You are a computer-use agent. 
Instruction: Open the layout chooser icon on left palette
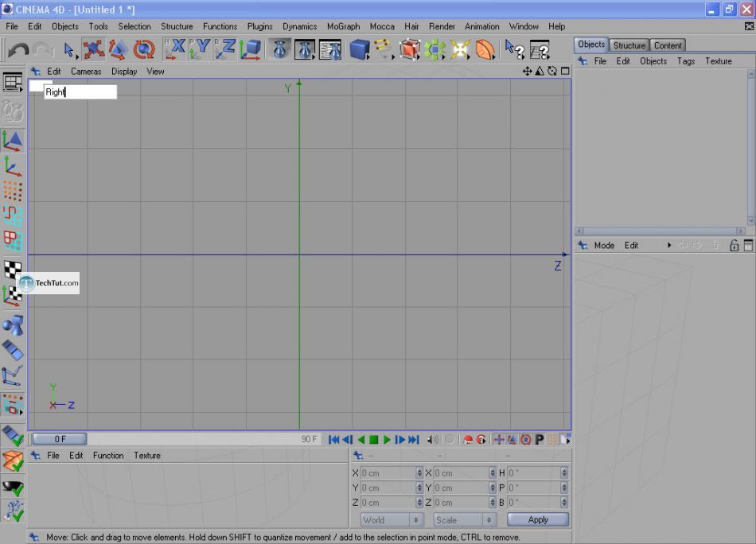click(13, 83)
